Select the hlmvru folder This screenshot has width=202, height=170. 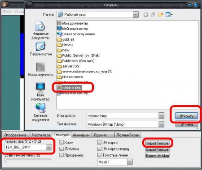65,45
